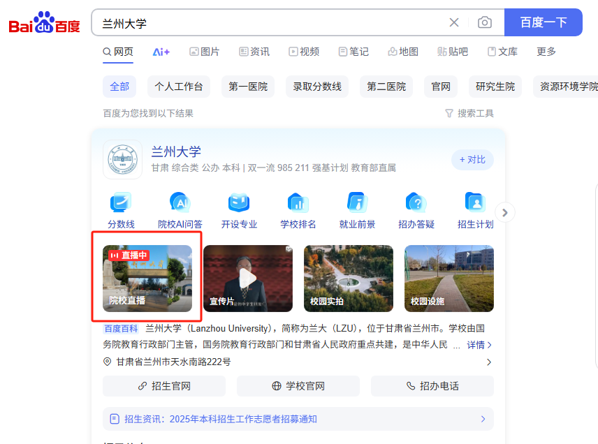The image size is (598, 444).
Task: Click the 百度一下 search button
Action: point(543,22)
